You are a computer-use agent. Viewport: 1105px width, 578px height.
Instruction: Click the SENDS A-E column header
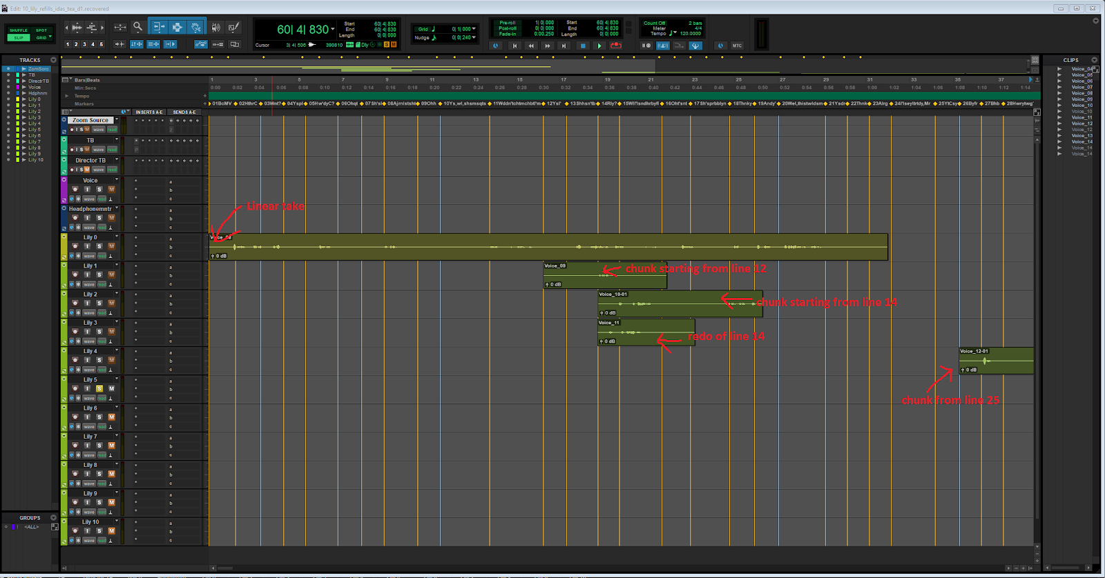(x=184, y=112)
